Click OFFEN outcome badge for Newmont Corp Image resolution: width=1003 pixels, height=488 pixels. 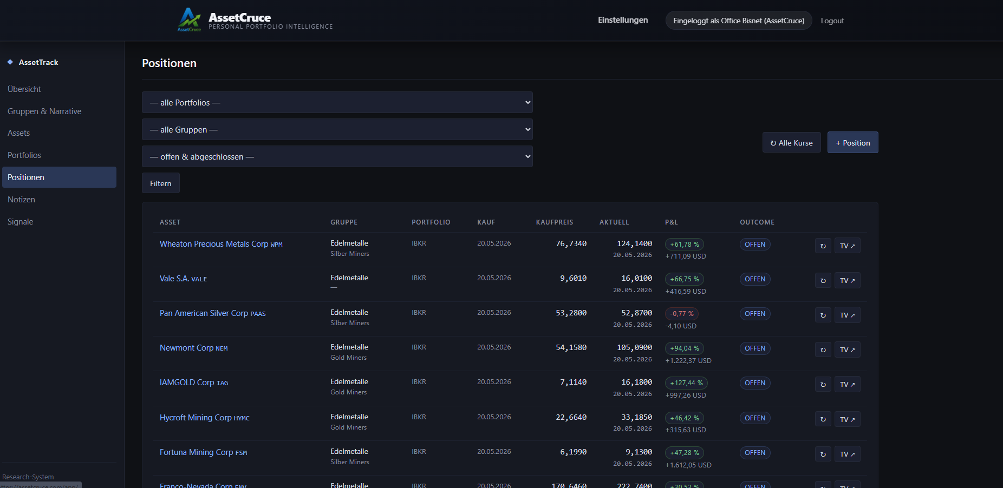click(x=755, y=348)
